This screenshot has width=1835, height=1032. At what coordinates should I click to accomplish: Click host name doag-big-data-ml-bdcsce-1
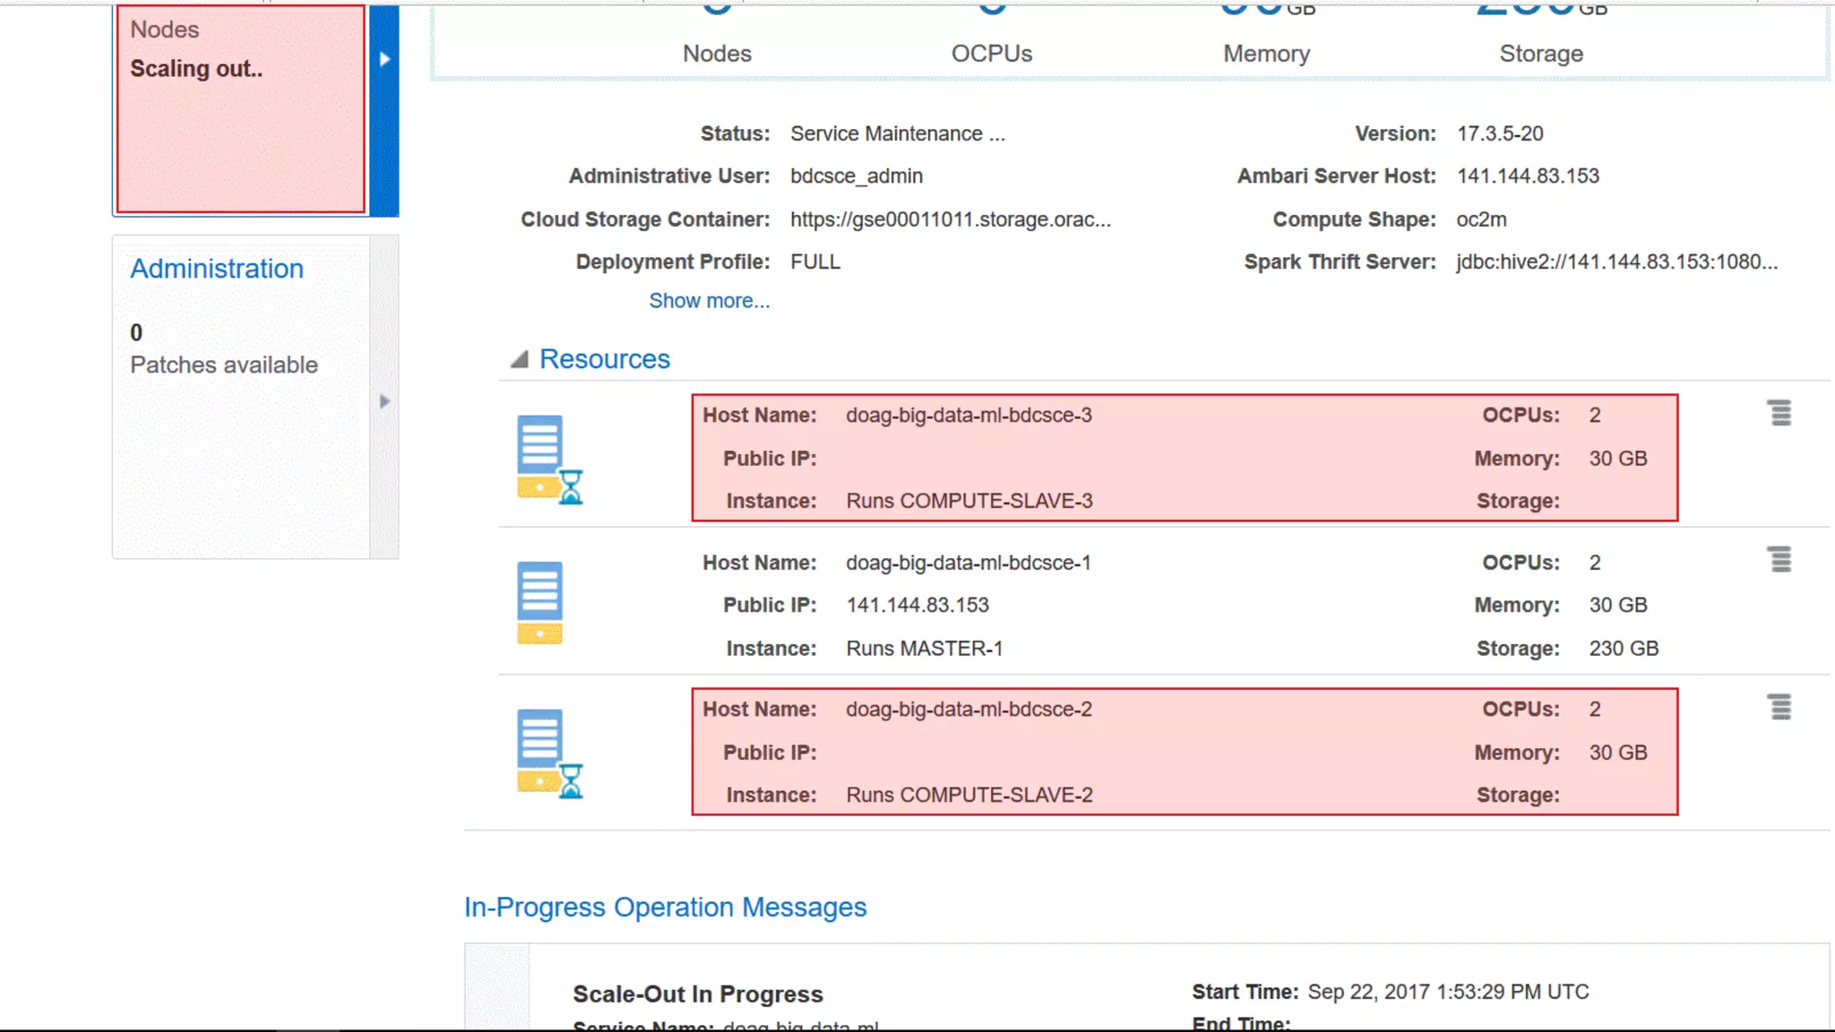pyautogui.click(x=968, y=563)
